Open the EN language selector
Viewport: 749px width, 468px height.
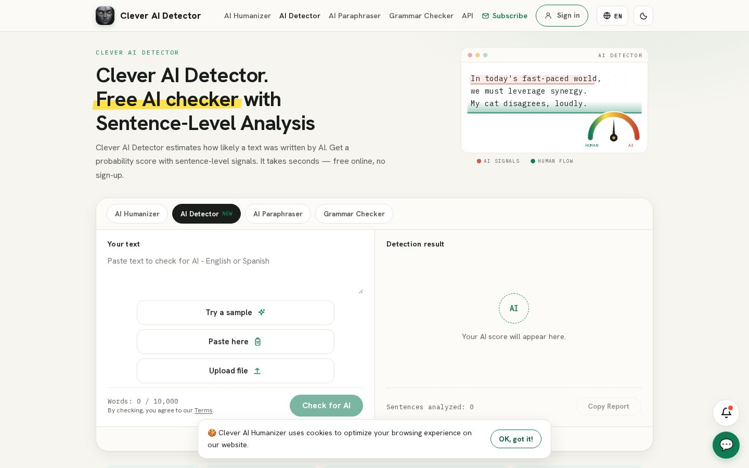pos(612,16)
